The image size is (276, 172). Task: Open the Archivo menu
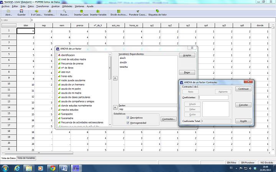coord(5,6)
